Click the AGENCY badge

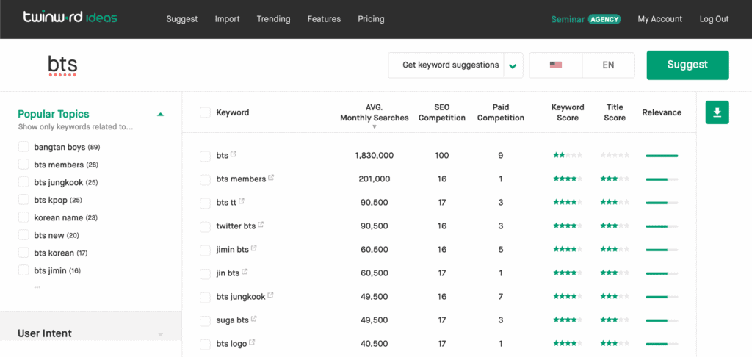[x=605, y=19]
